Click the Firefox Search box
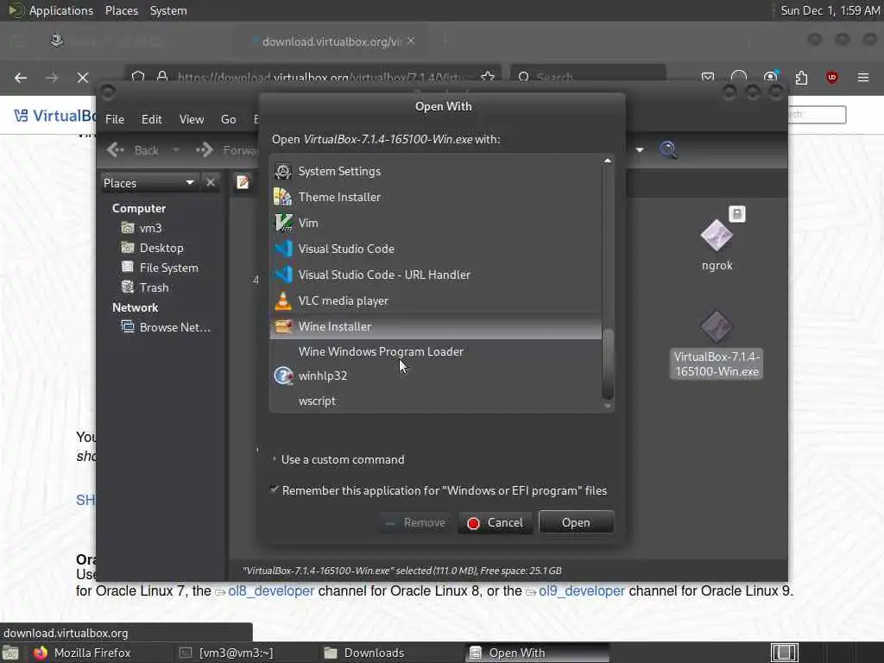 click(x=588, y=77)
